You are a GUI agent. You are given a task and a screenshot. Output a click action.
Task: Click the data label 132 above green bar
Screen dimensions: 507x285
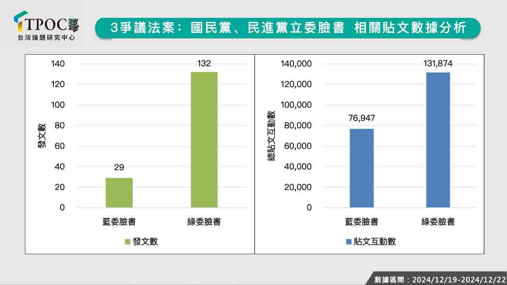click(204, 63)
